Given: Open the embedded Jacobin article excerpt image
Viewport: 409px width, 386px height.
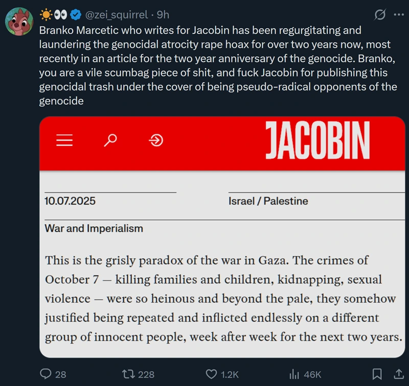Looking at the screenshot, I should click(x=222, y=296).
